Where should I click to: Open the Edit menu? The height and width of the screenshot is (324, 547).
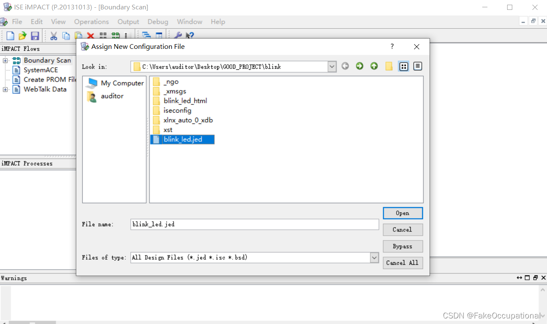click(x=36, y=21)
